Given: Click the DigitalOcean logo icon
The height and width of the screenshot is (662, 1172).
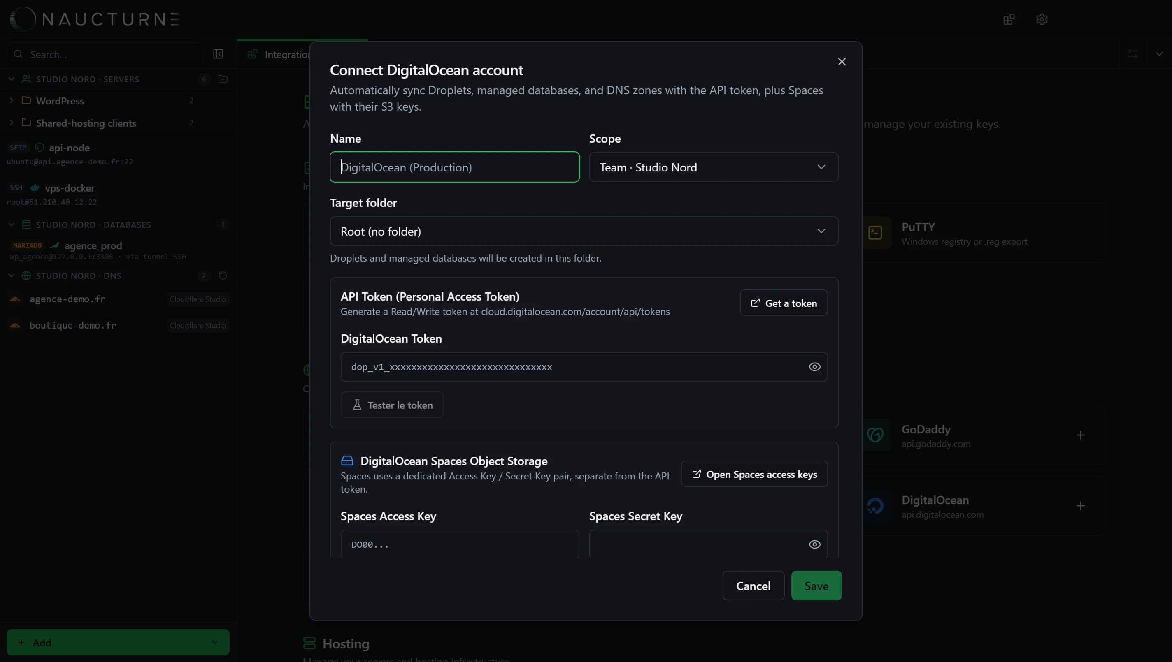Looking at the screenshot, I should point(875,506).
